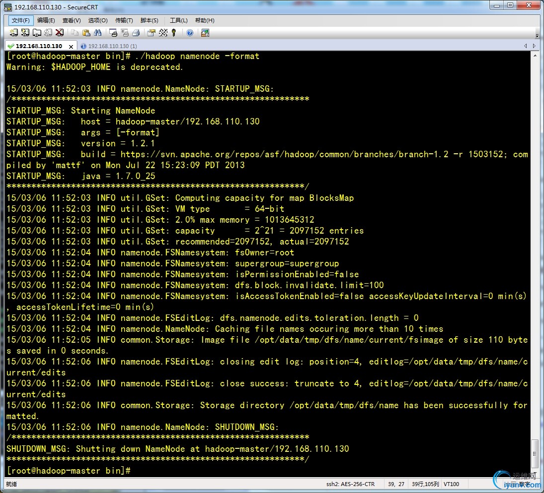
Task: Close the 192.168.110.130 tab with its X
Action: pos(71,47)
